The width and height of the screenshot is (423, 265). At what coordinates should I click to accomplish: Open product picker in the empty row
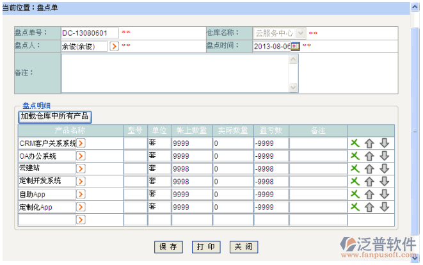coord(81,220)
